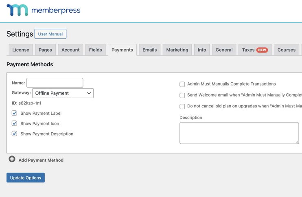302x197 pixels.
Task: Click into the payment Name field
Action: point(55,83)
